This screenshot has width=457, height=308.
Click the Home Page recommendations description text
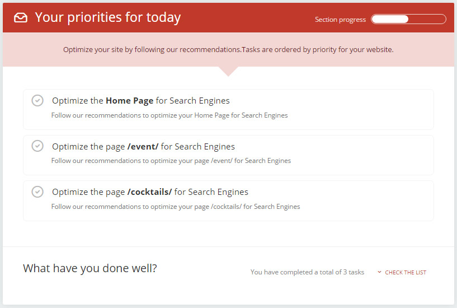tap(169, 115)
